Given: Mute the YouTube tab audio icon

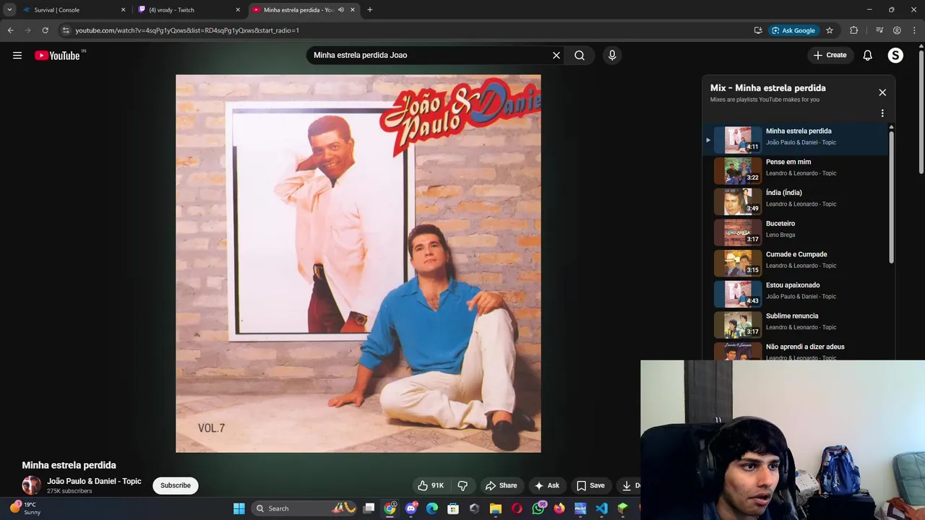Looking at the screenshot, I should click(340, 10).
